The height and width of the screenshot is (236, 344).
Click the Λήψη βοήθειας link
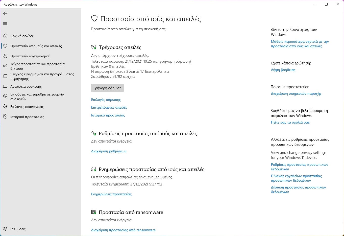(283, 70)
